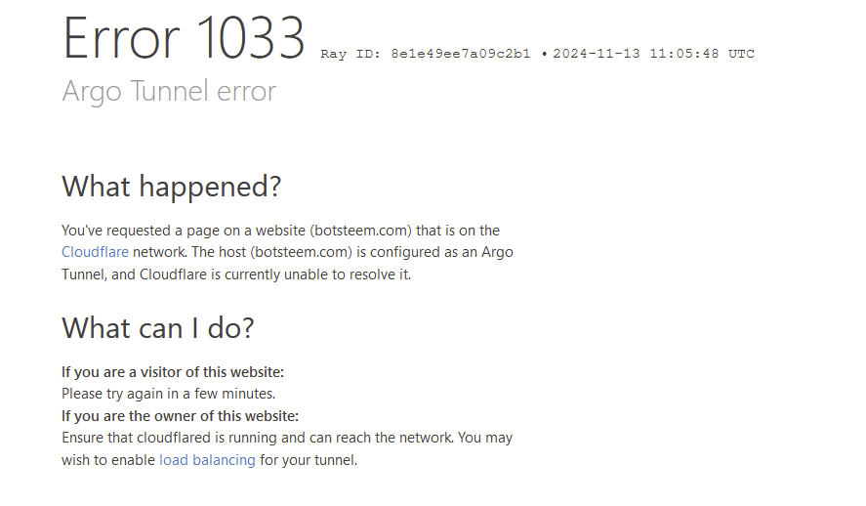866x506 pixels.
Task: Click "If you are the owner" bold line
Action: click(180, 416)
